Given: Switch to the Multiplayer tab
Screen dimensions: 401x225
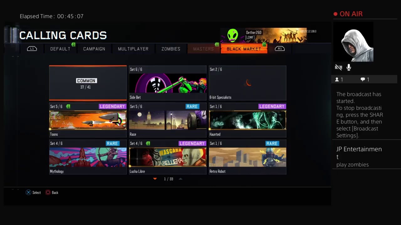Looking at the screenshot, I should point(133,49).
